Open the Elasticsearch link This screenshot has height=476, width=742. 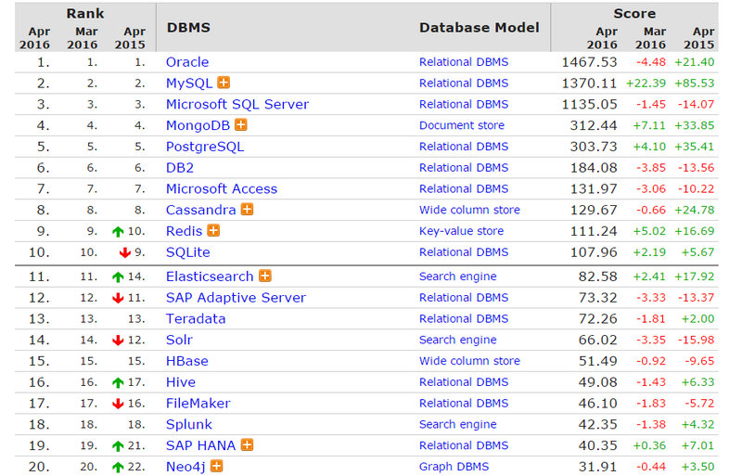(x=210, y=277)
